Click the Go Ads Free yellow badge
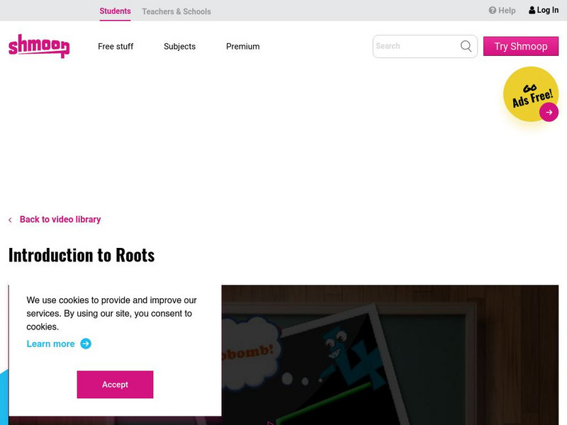Screen dimensions: 567x425 tap(530, 94)
